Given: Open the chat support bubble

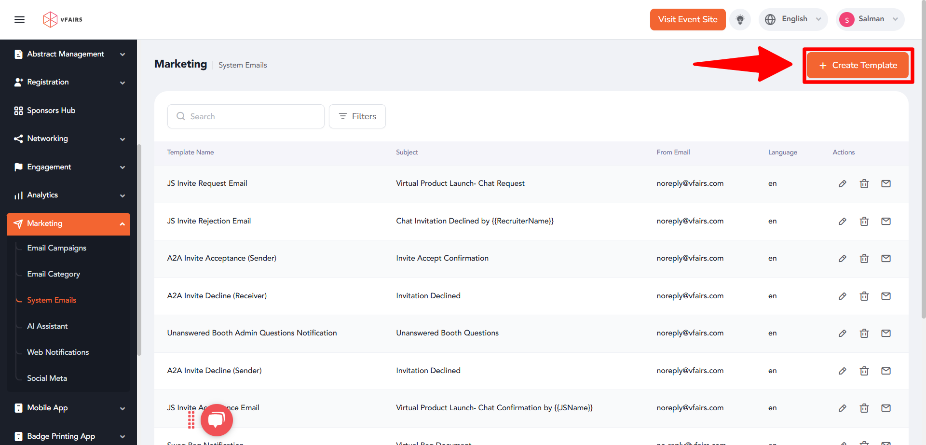Looking at the screenshot, I should [217, 420].
